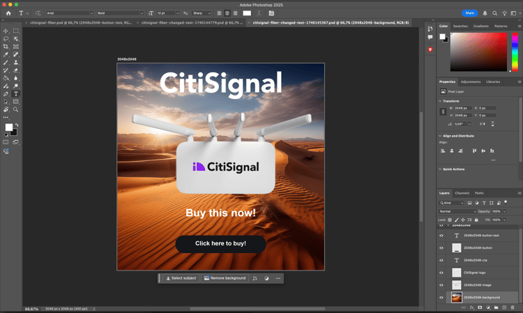Open the Bold font style dropdown
The width and height of the screenshot is (523, 313).
(121, 13)
